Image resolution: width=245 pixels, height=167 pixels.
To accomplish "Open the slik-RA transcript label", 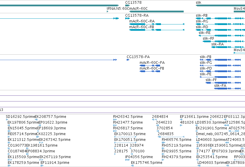I will (x=217, y=44).
